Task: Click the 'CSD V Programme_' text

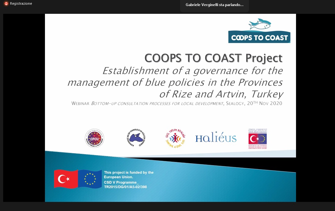Action: (x=121, y=182)
